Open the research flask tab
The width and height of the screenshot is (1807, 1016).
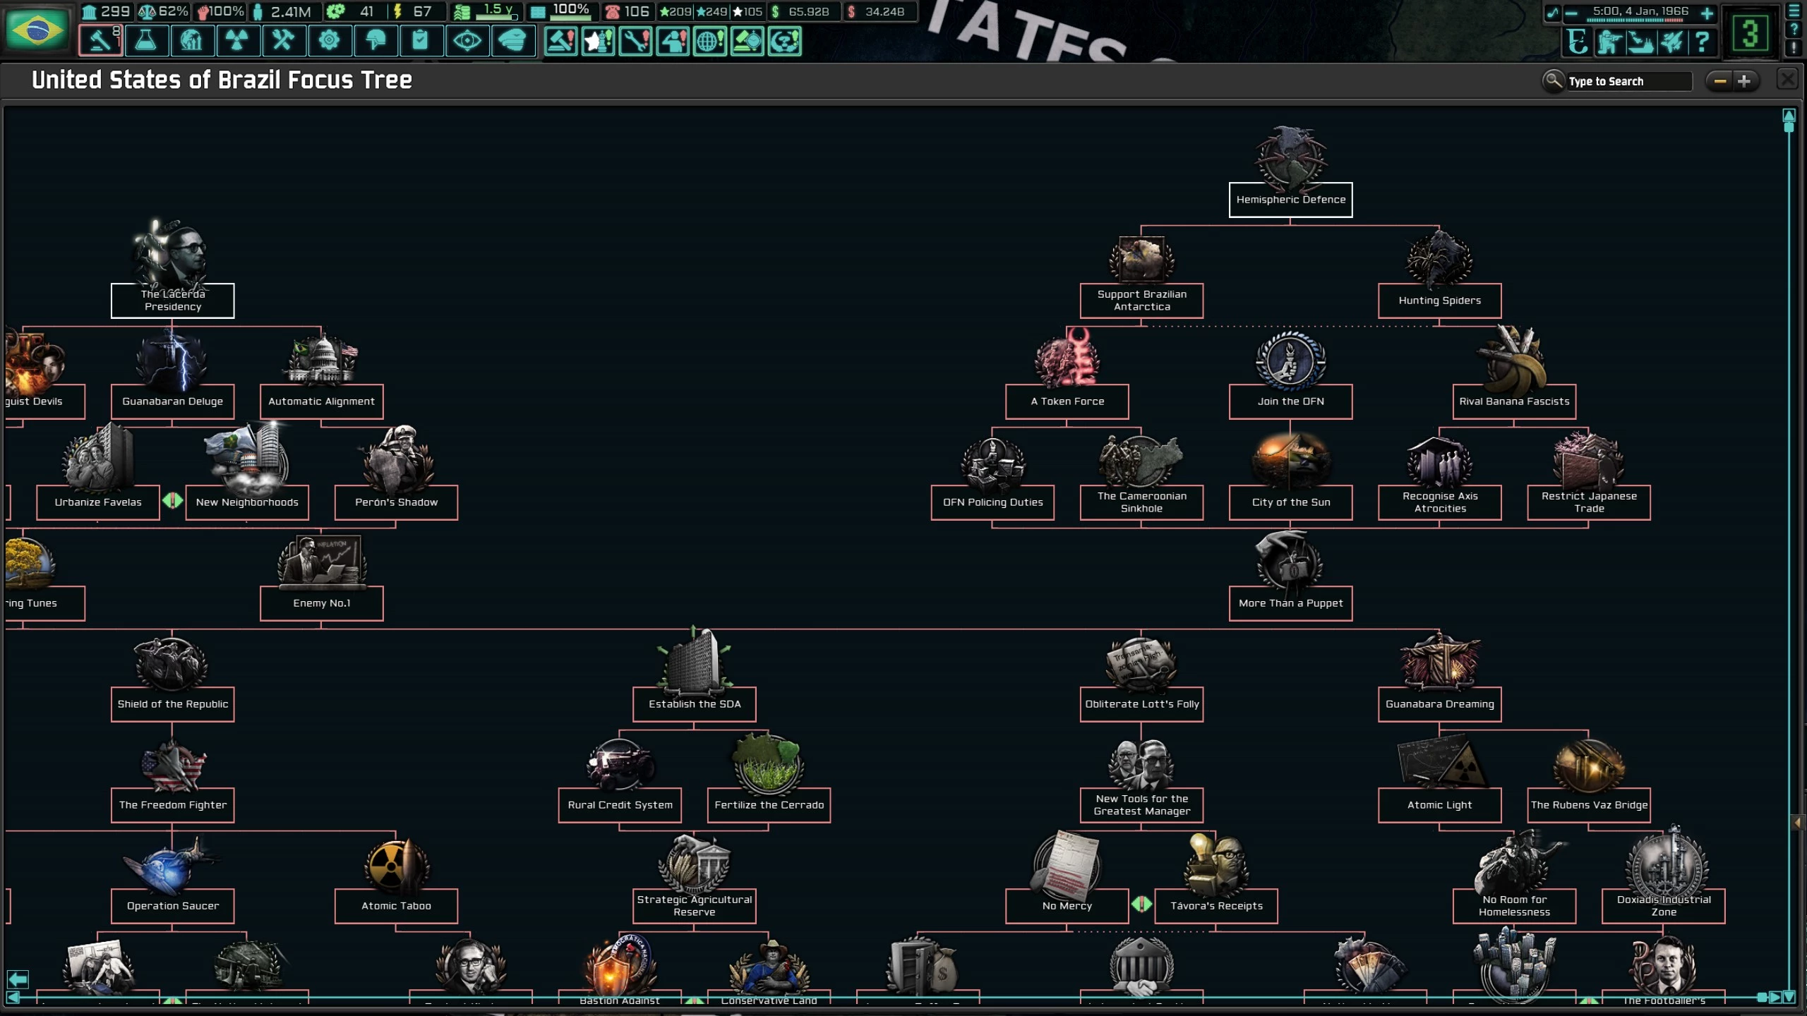(x=146, y=41)
